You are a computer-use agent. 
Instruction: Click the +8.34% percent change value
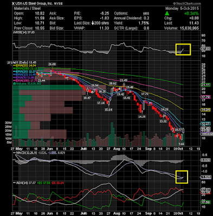click(191, 13)
